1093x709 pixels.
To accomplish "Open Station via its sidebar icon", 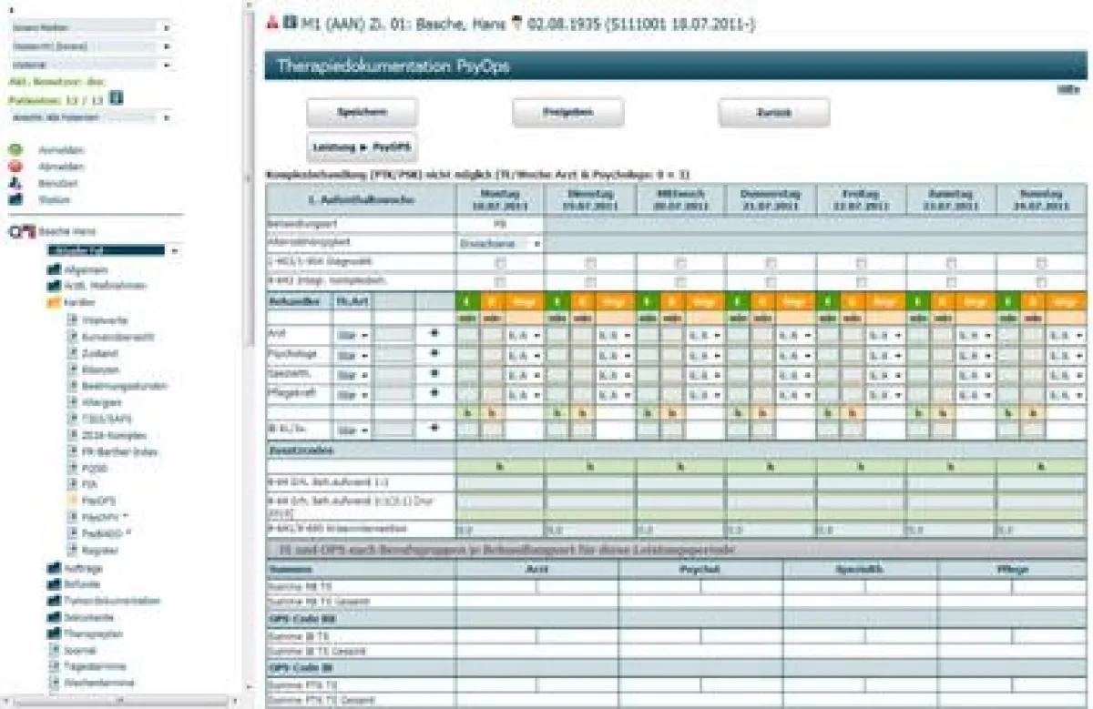I will (14, 199).
